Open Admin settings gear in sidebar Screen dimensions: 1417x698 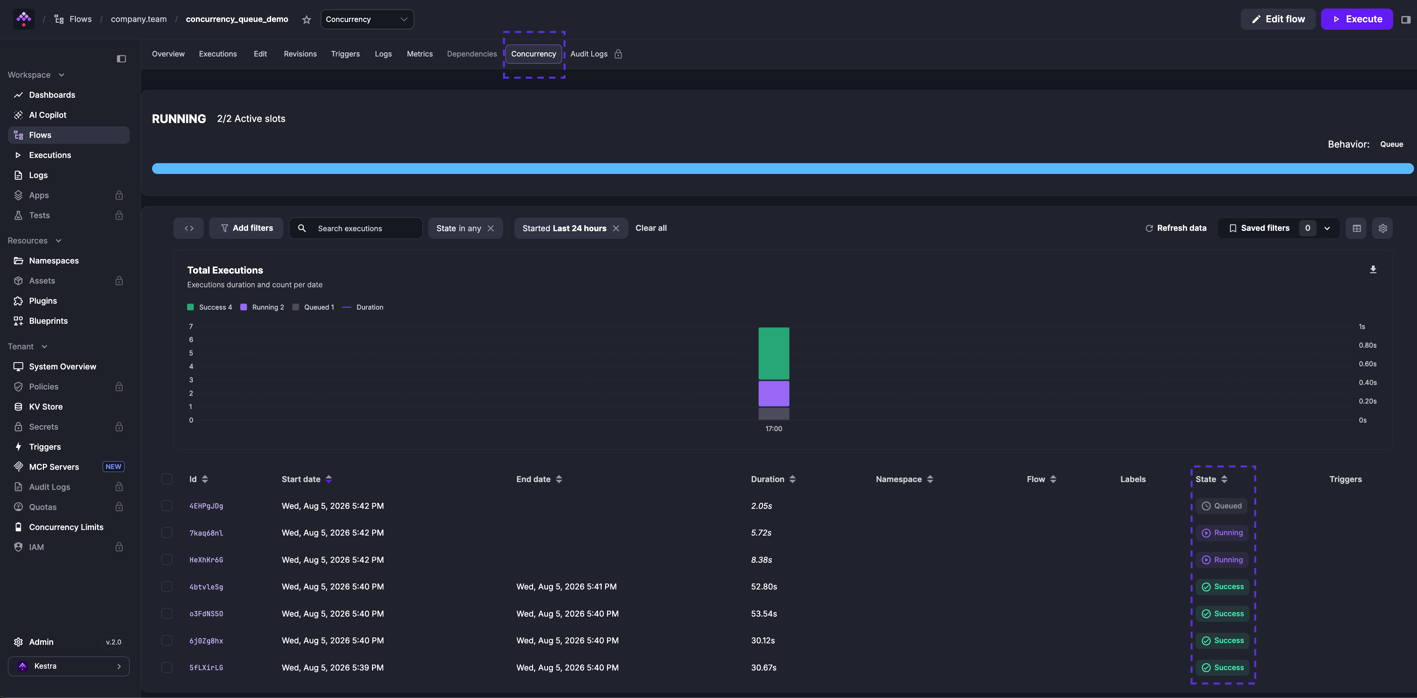tap(18, 642)
